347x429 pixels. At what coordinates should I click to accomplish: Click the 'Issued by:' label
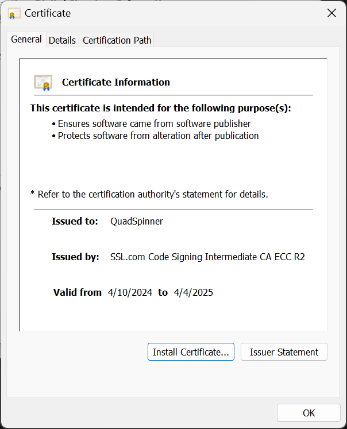coord(75,257)
